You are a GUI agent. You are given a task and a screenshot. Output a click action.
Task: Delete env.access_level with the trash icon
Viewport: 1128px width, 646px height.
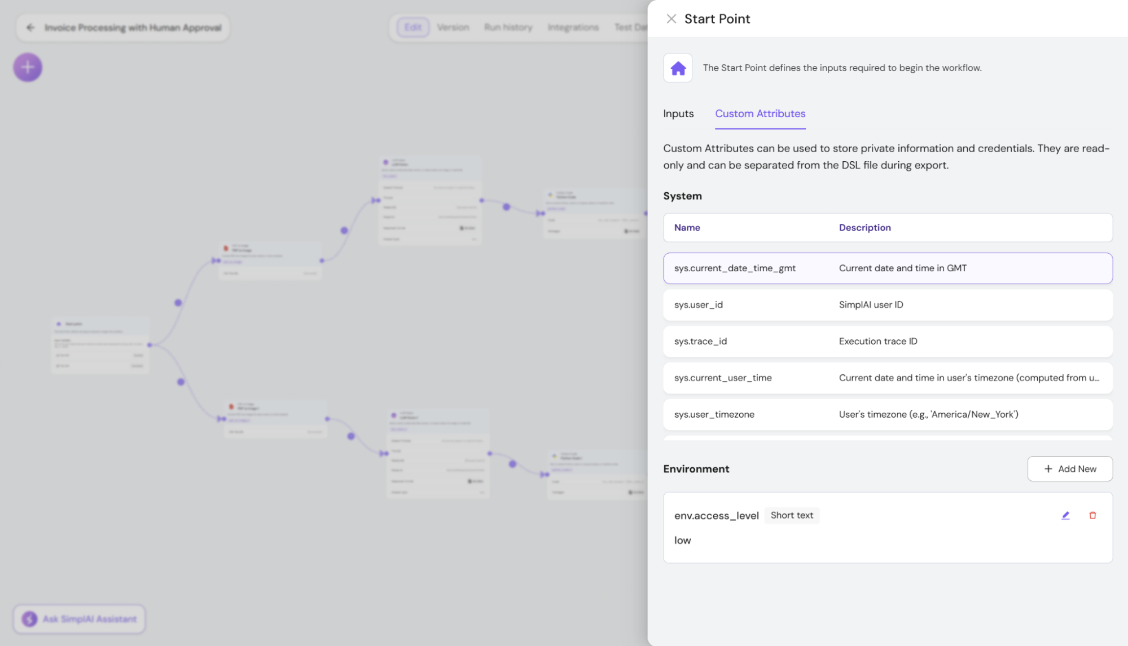(x=1092, y=515)
